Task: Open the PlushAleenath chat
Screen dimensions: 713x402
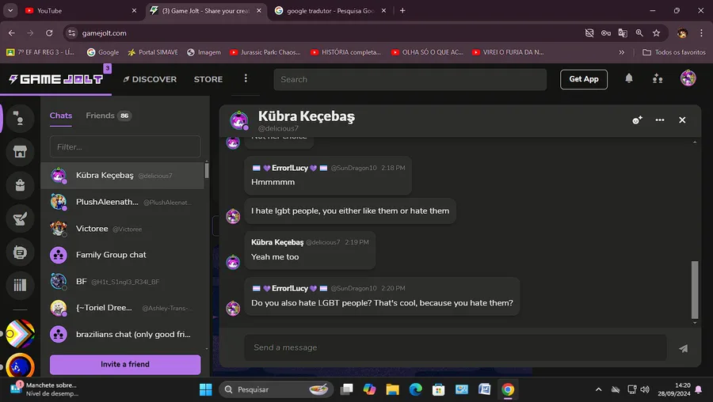Action: pos(122,202)
